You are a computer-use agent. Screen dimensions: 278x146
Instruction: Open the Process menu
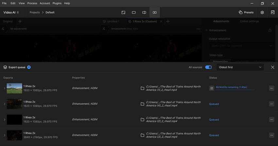(x=32, y=3)
